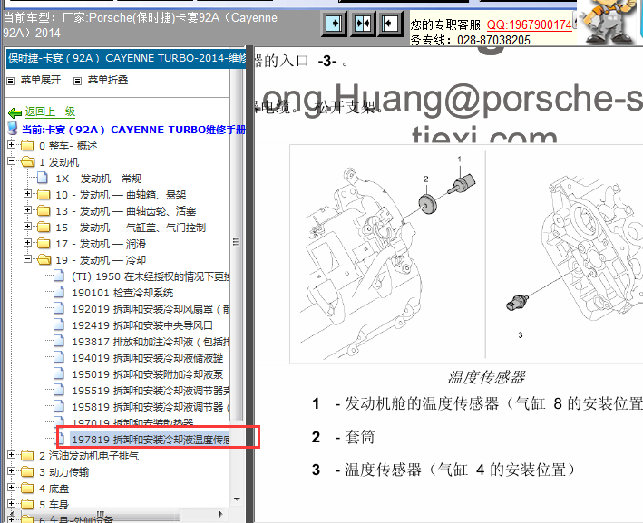Click the collapse-left arrow button in the toolbar
The height and width of the screenshot is (523, 643).
390,24
